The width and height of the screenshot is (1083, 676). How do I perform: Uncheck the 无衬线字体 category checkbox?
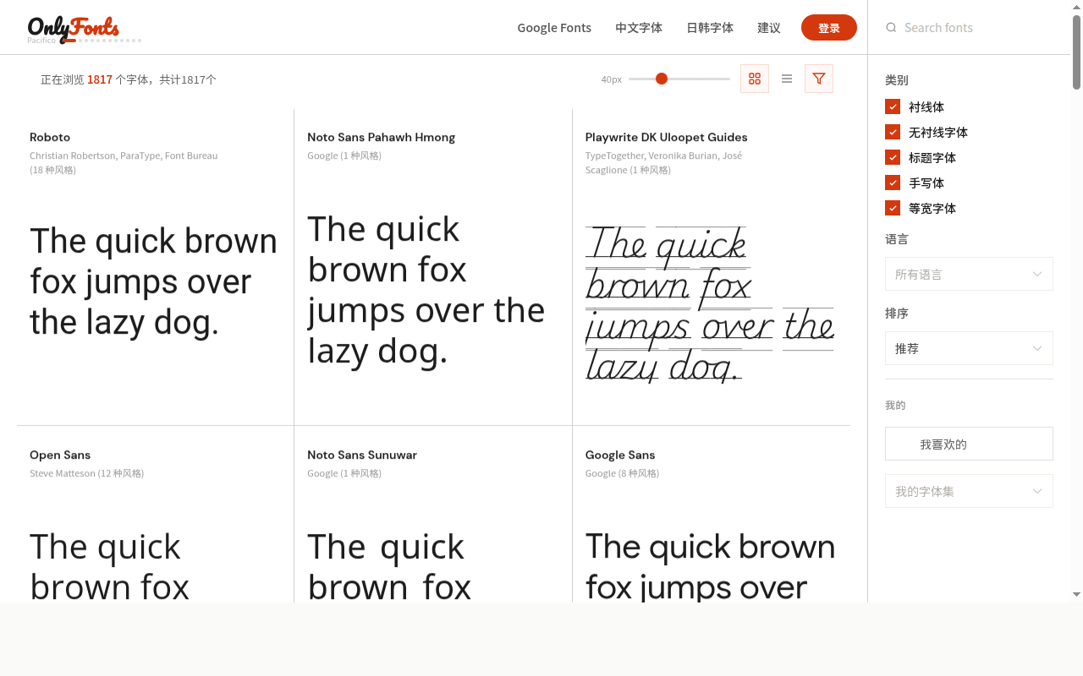pos(893,132)
